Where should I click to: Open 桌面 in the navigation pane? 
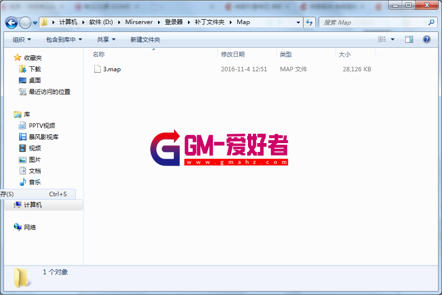(35, 81)
